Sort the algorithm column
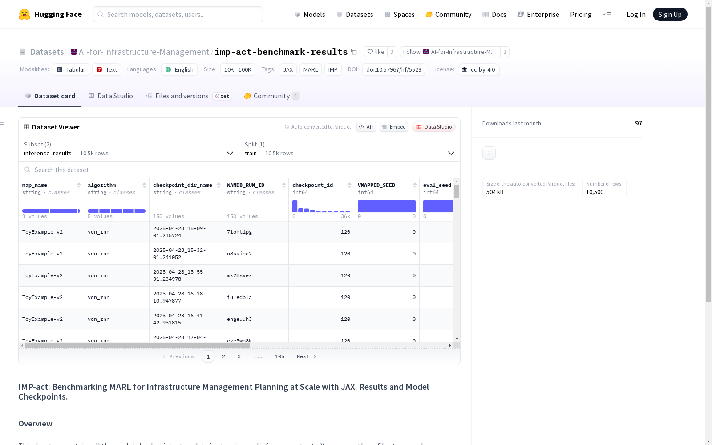The image size is (712, 445). click(144, 185)
